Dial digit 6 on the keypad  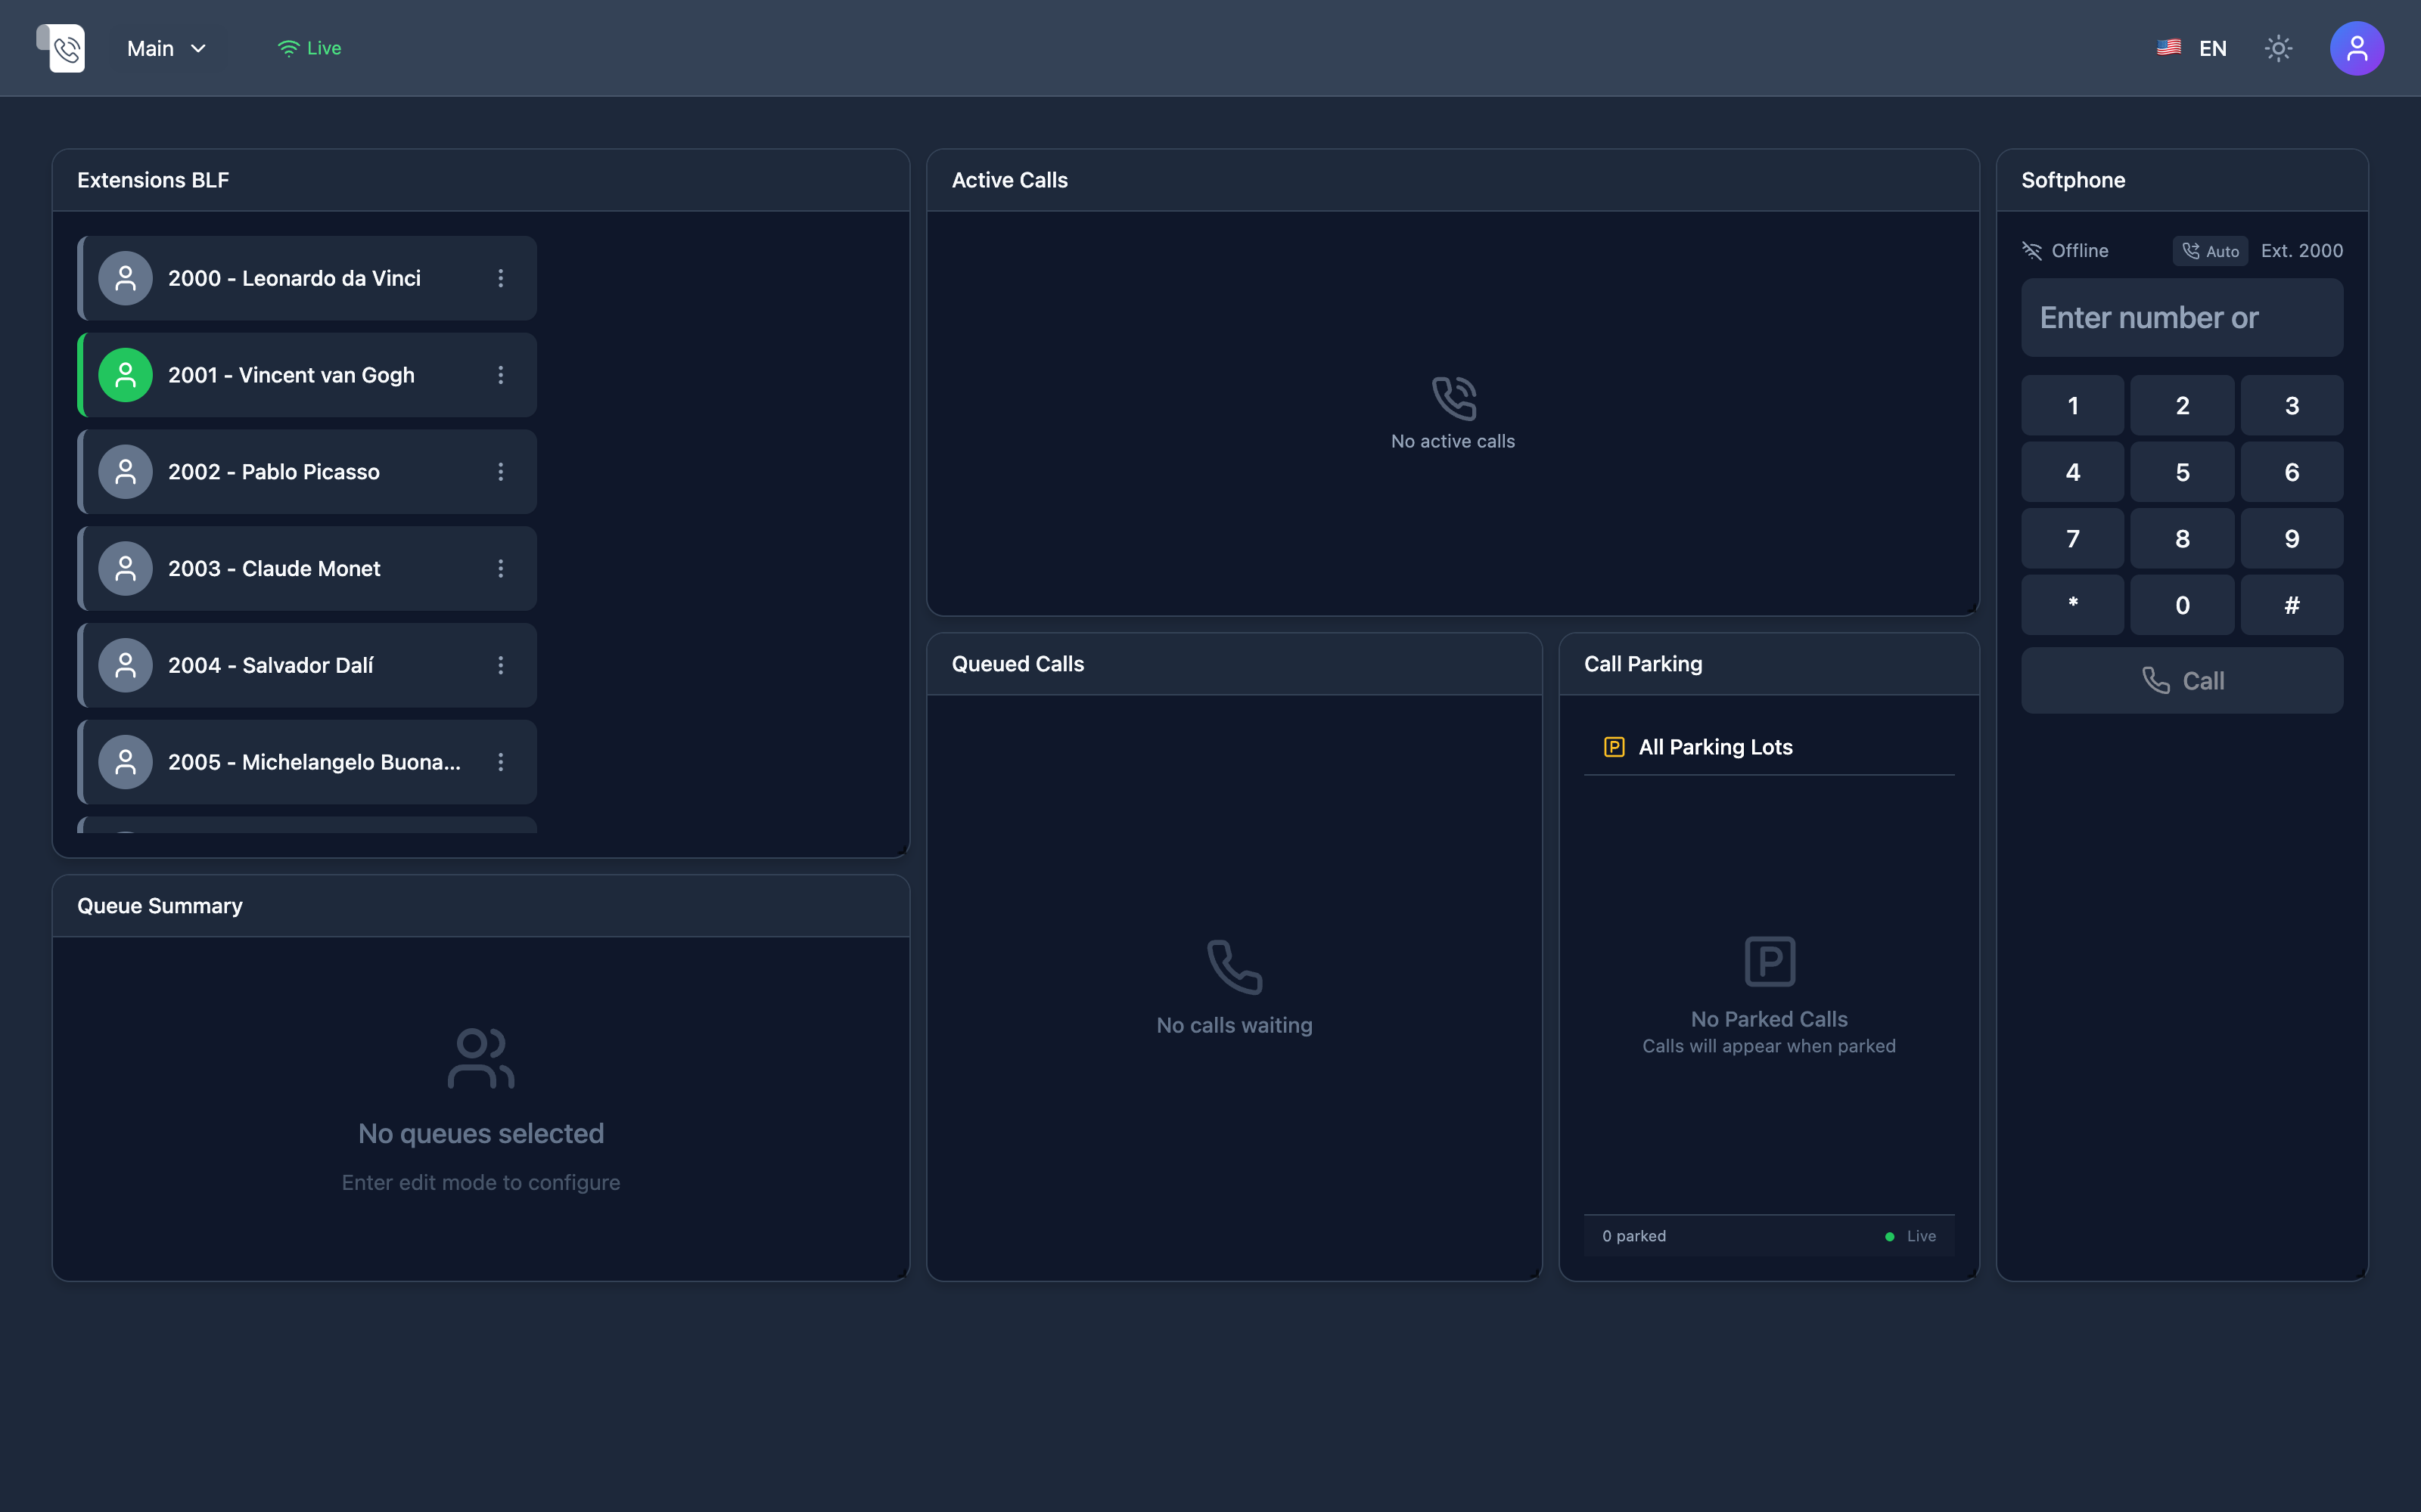[2292, 472]
